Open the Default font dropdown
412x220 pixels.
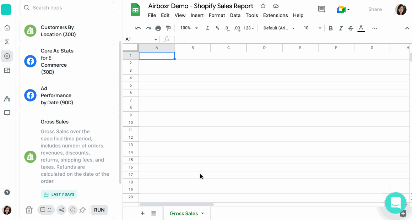click(279, 28)
